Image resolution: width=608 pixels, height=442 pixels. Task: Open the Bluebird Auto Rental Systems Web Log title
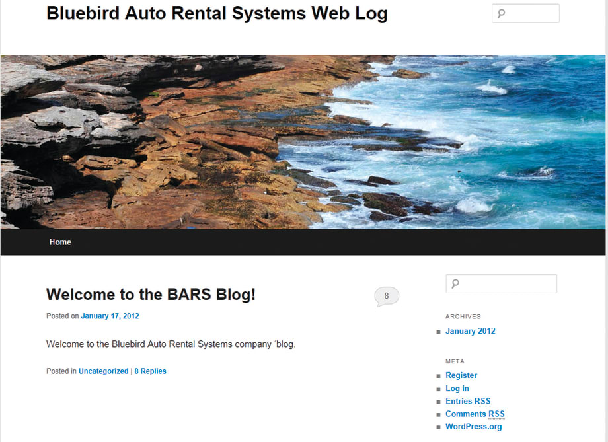(x=217, y=14)
